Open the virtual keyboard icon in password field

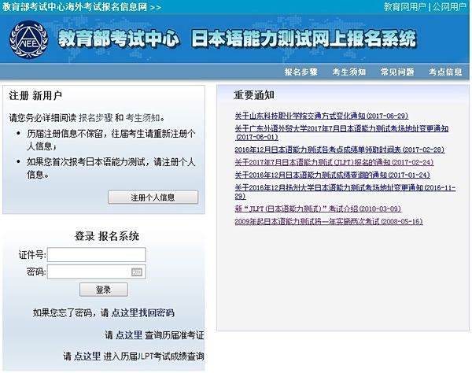(x=137, y=272)
